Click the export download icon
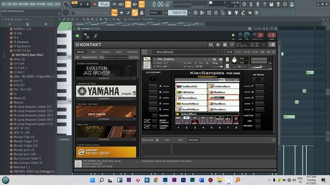330x185 pixels. pyautogui.click(x=292, y=4)
